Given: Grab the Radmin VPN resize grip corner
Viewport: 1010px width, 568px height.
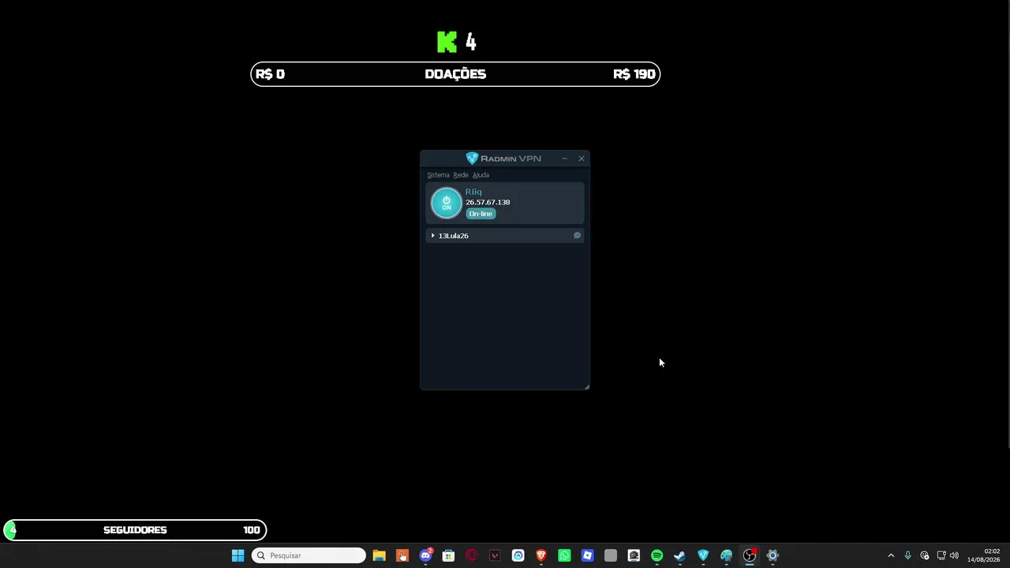Looking at the screenshot, I should click(x=586, y=387).
